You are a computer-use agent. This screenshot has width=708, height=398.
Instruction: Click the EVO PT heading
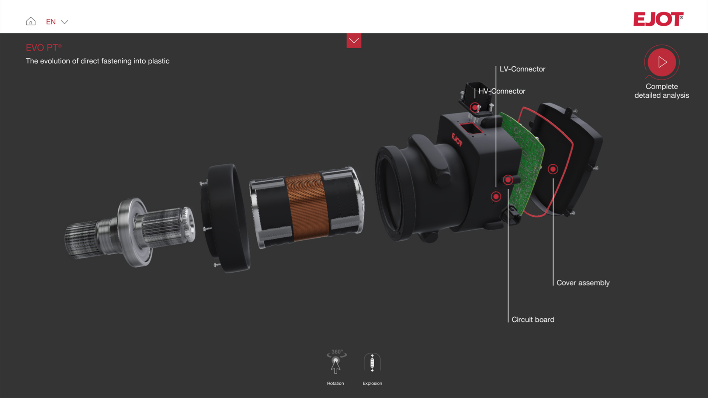click(44, 48)
